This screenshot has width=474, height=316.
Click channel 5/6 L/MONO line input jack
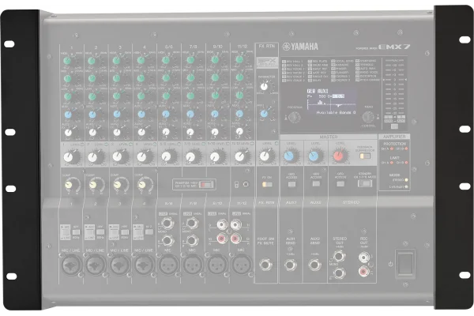tap(167, 224)
